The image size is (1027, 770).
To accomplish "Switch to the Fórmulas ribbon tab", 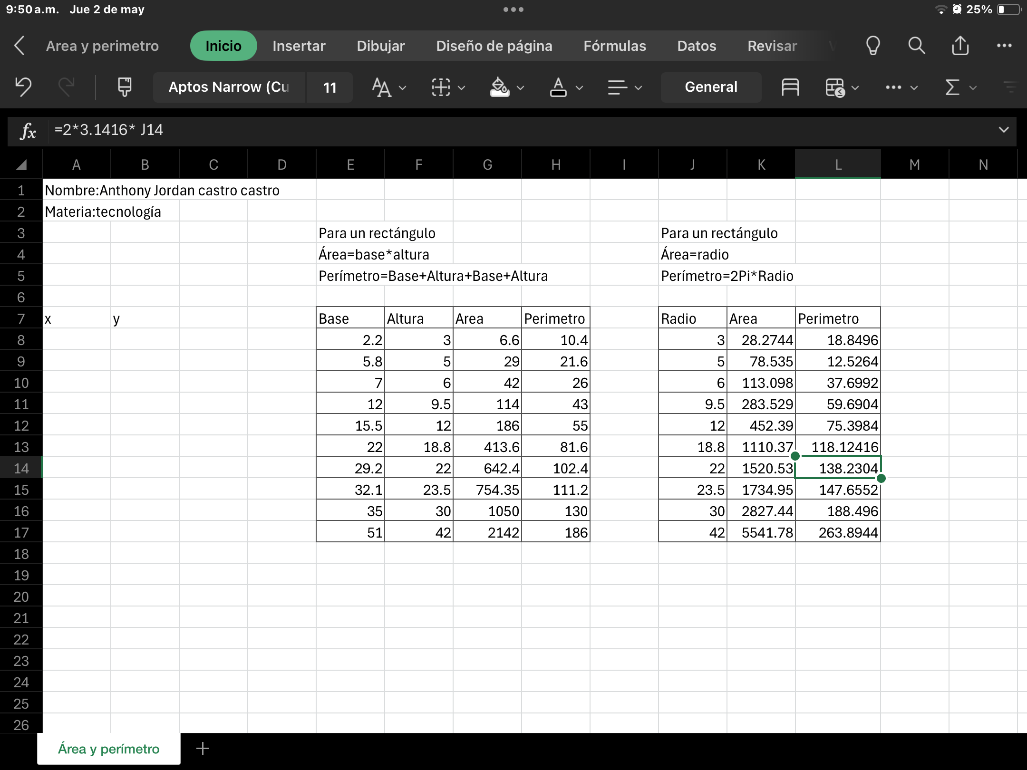I will pos(614,46).
